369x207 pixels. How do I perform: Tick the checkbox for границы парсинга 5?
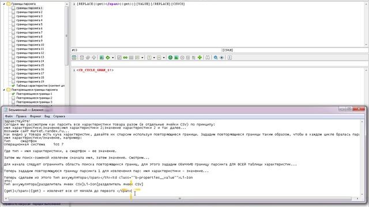(x=13, y=24)
